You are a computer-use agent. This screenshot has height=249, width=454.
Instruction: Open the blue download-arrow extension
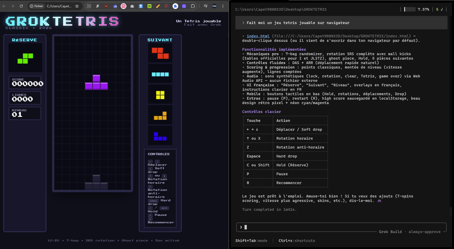pyautogui.click(x=141, y=6)
